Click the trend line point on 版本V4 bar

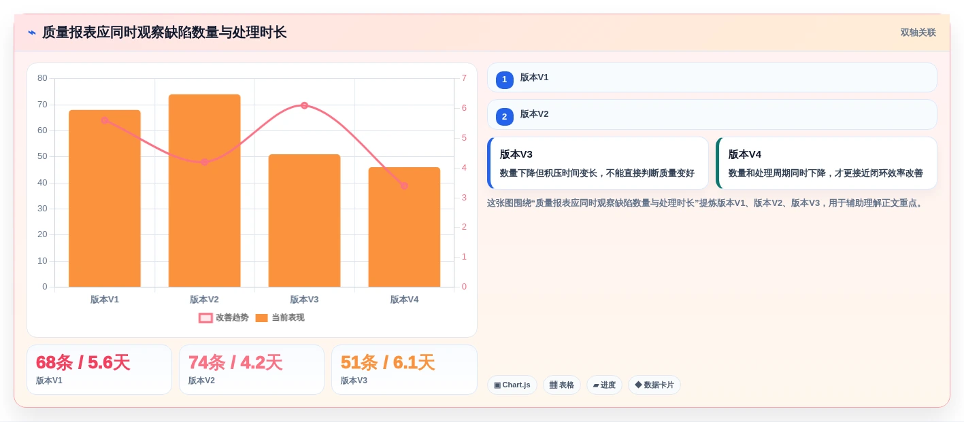click(404, 186)
